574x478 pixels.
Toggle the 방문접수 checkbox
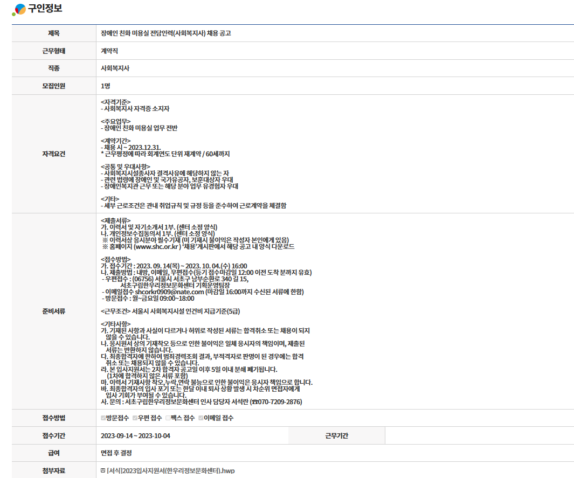(x=103, y=418)
